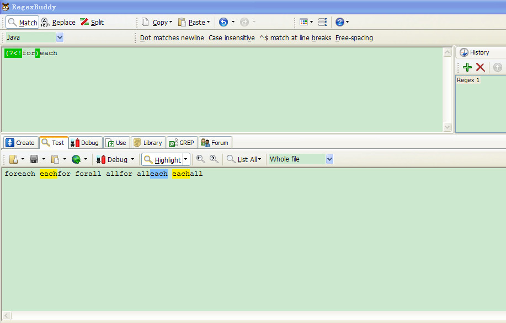Open the Whole file scope dropdown
This screenshot has width=506, height=323.
[x=329, y=159]
